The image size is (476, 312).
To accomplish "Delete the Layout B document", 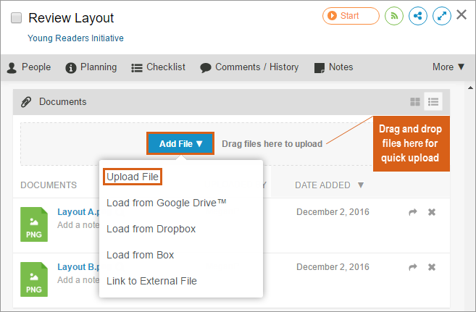I will (432, 267).
